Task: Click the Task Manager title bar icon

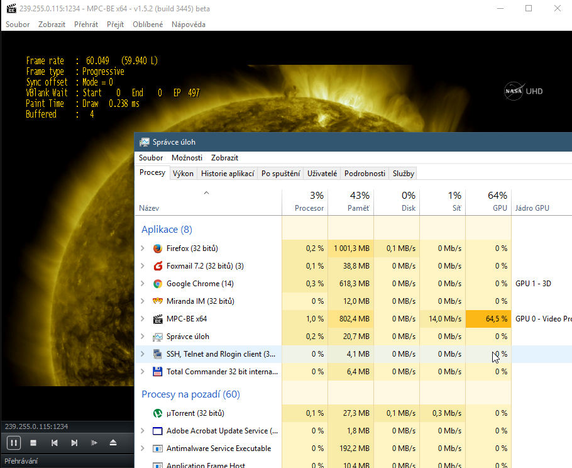Action: pyautogui.click(x=145, y=142)
